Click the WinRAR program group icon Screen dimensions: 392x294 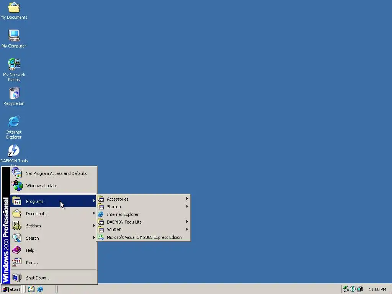pos(101,230)
